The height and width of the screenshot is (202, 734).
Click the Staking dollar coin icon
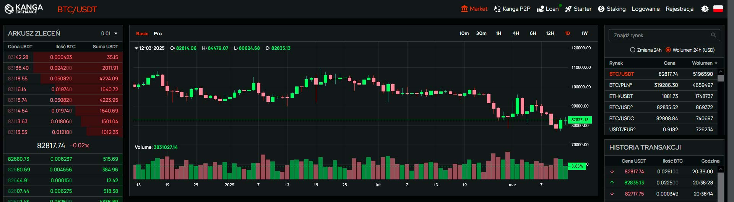(601, 9)
